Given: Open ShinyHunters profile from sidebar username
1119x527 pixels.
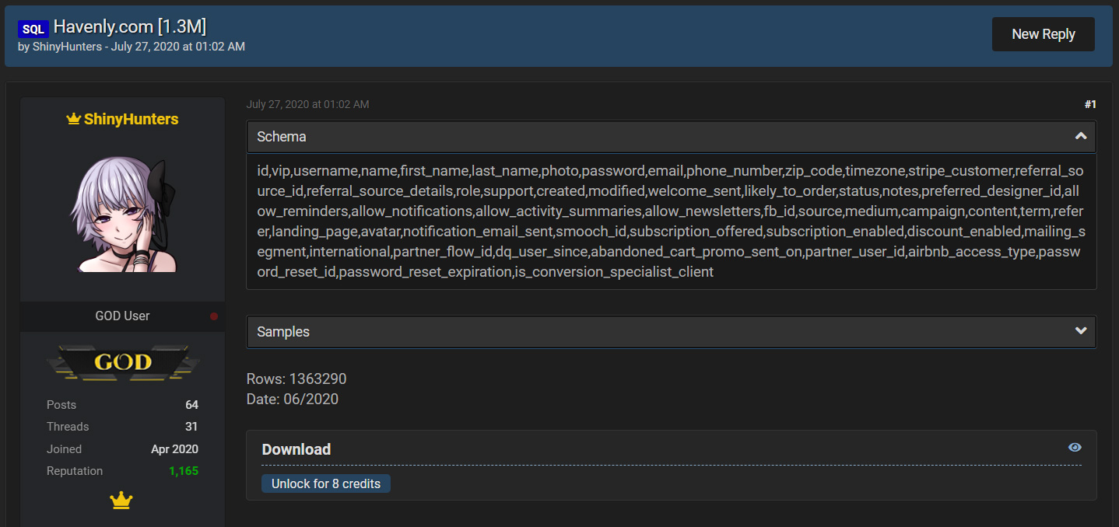Looking at the screenshot, I should tap(131, 120).
